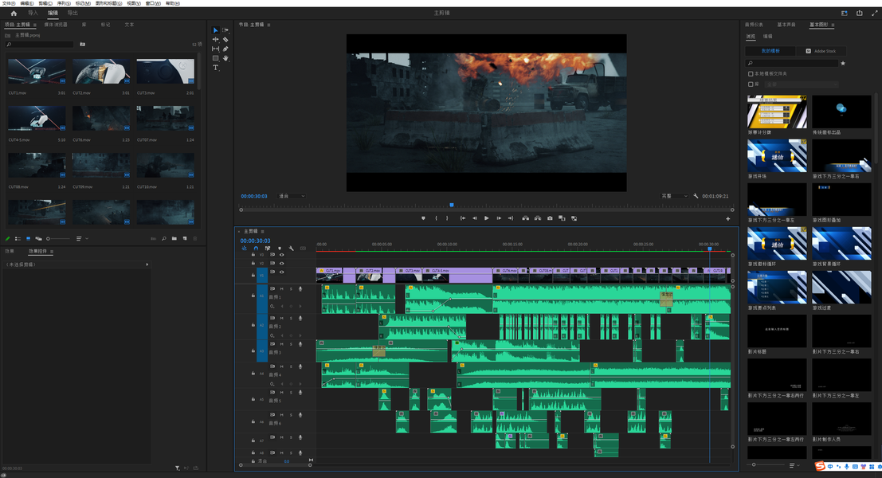Mute audio track A2
The width and height of the screenshot is (882, 478).
pyautogui.click(x=282, y=318)
